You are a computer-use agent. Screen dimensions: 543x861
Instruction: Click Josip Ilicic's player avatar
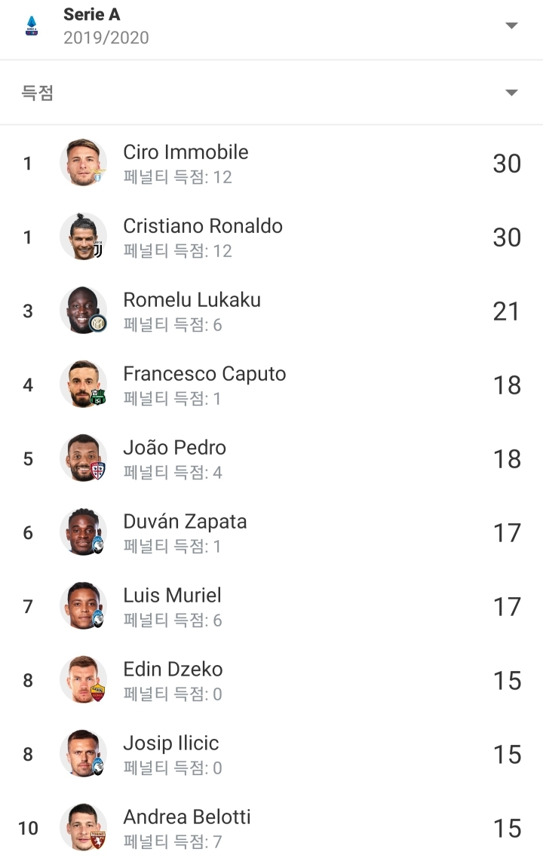point(83,754)
